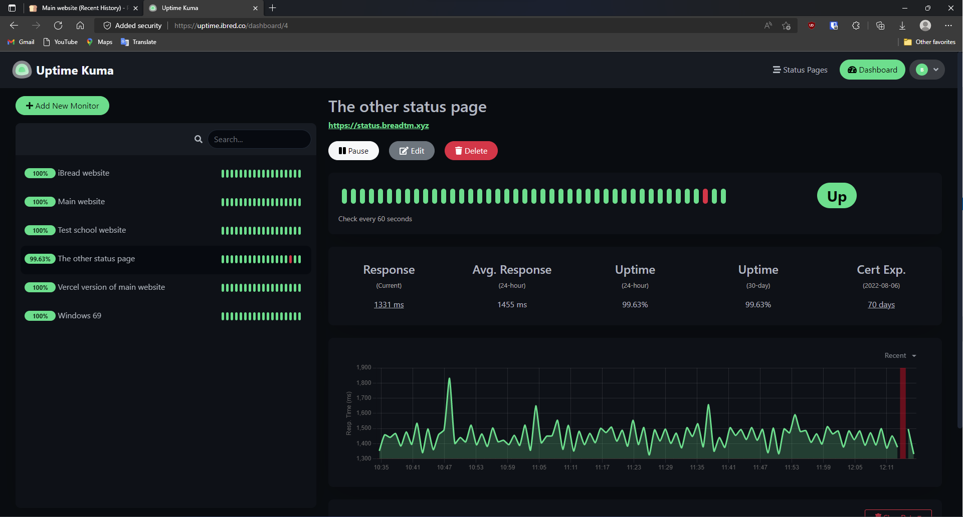Click the browser refresh icon
The height and width of the screenshot is (517, 963).
click(x=58, y=26)
